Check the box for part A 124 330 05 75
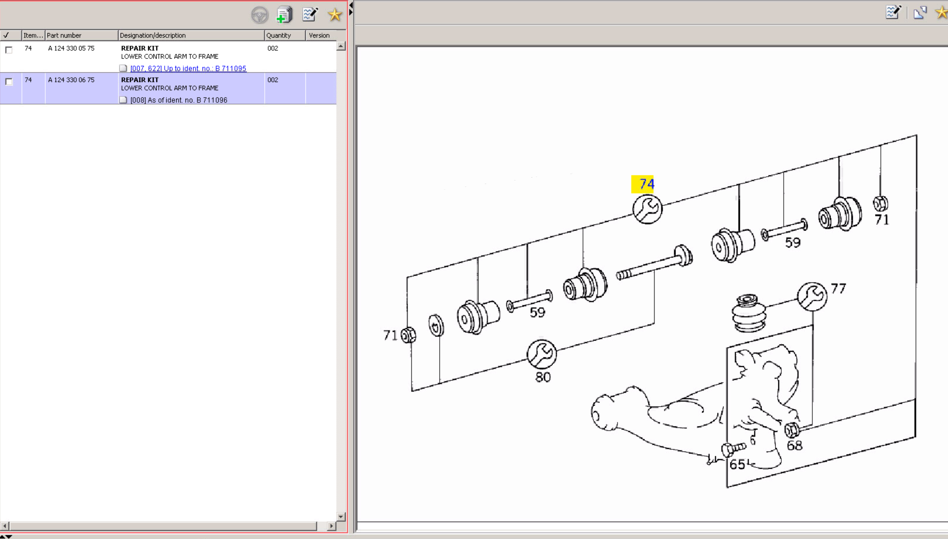Screen dimensions: 948x539 pyautogui.click(x=9, y=50)
